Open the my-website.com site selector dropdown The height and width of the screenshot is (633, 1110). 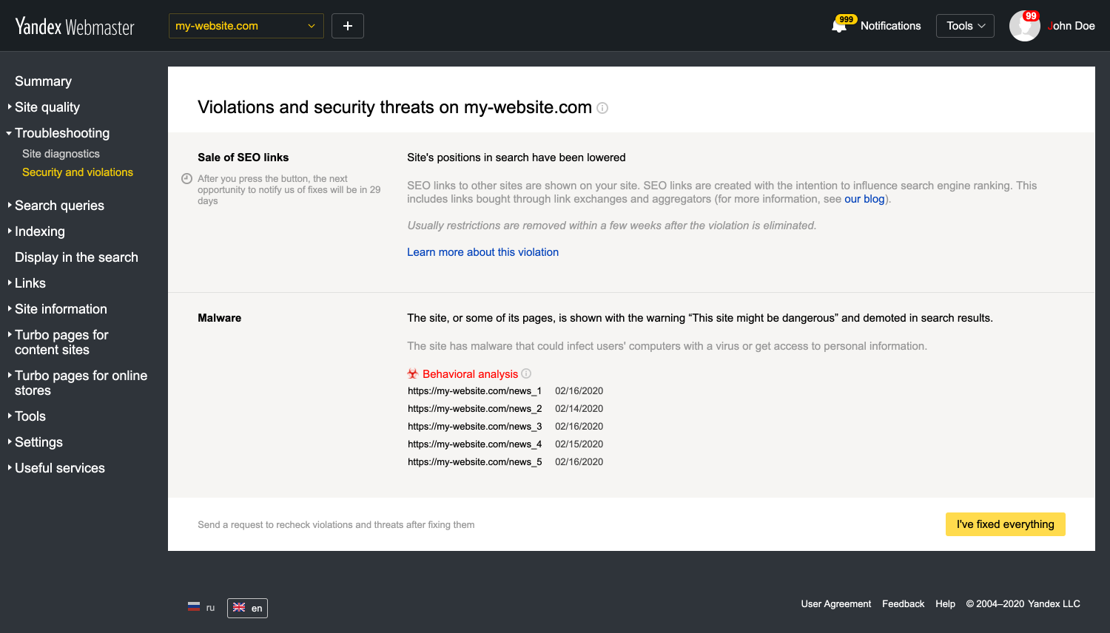pyautogui.click(x=246, y=26)
